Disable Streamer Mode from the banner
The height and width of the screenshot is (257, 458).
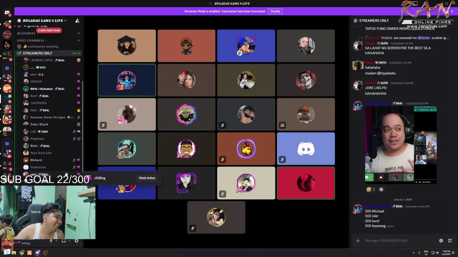click(x=275, y=11)
